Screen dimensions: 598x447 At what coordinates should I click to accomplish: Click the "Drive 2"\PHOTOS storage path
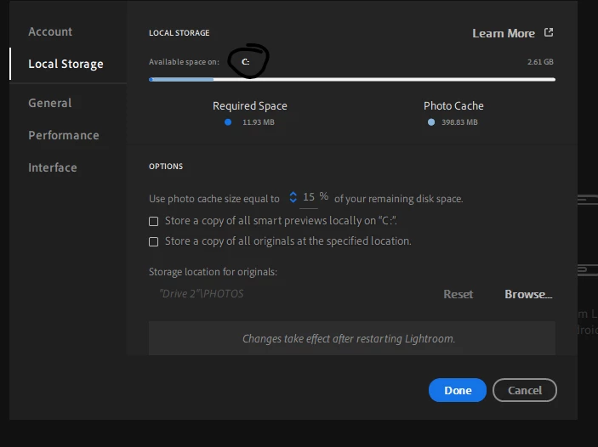(x=202, y=294)
